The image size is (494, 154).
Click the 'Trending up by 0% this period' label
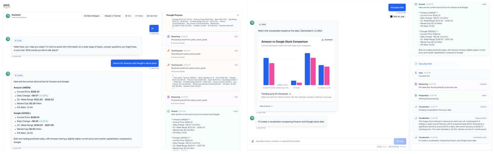pyautogui.click(x=274, y=94)
